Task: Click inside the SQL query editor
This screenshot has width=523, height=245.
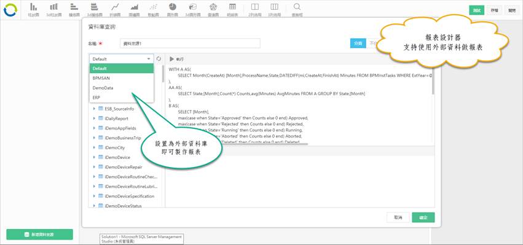Action: 299,105
